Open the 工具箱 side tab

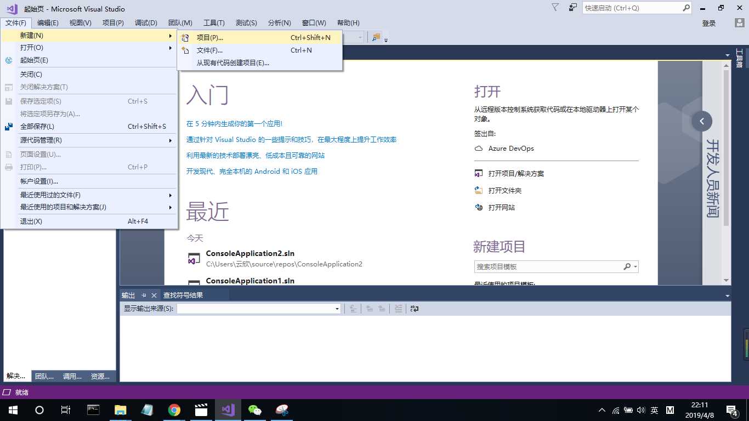click(x=740, y=58)
